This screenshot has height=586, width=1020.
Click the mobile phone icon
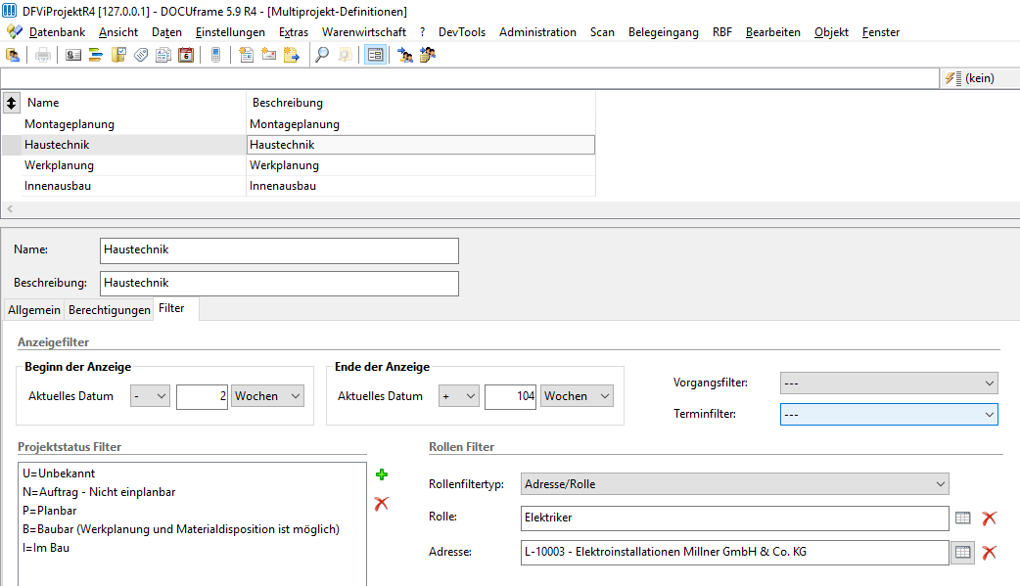216,56
